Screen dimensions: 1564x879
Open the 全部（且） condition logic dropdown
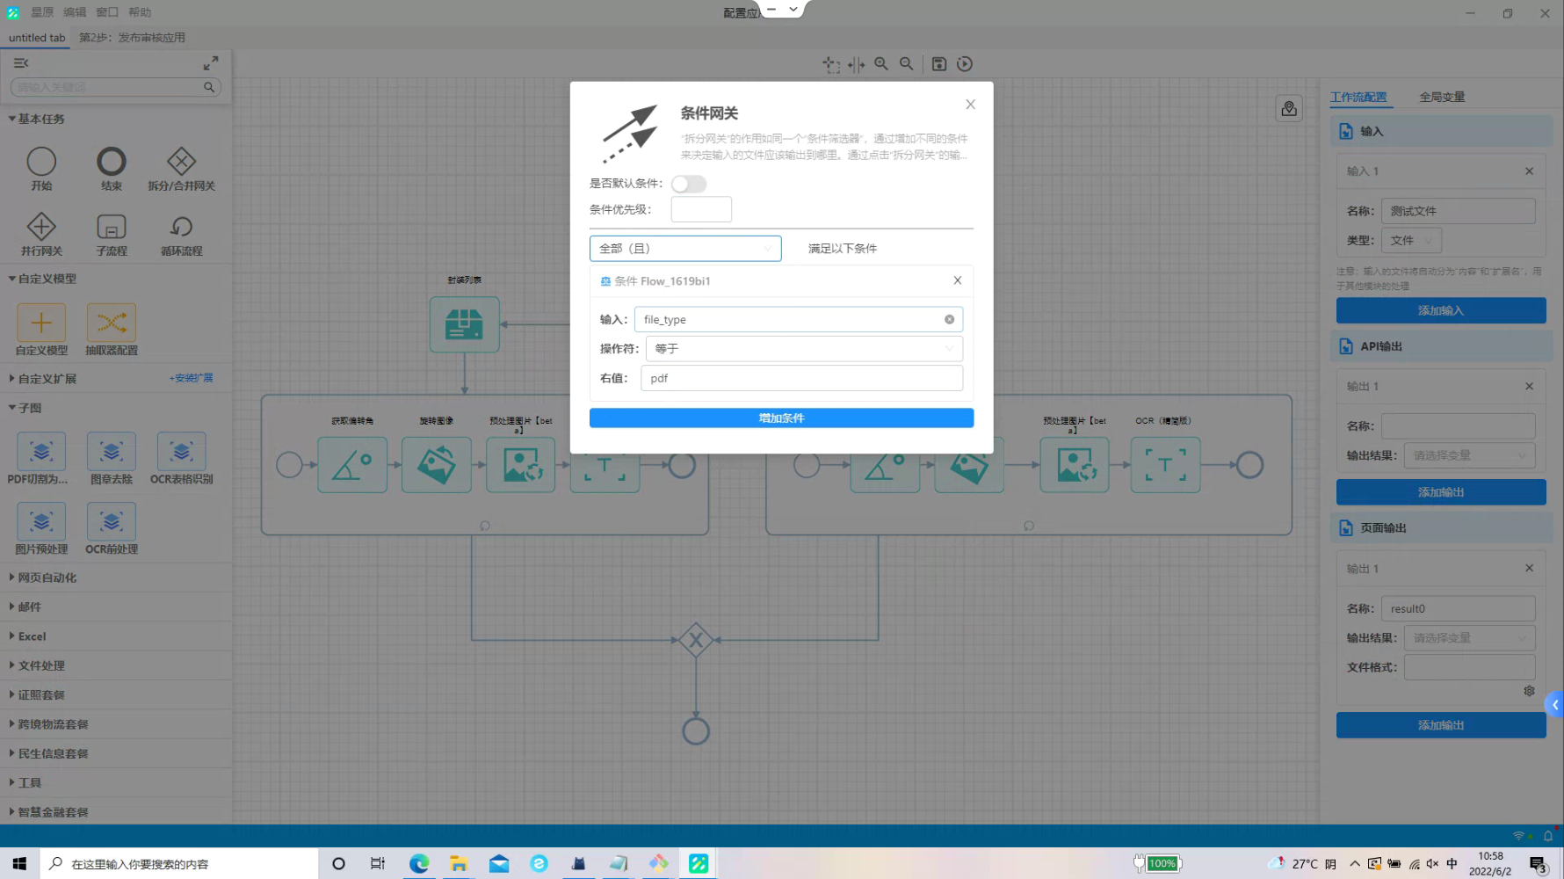click(x=685, y=249)
